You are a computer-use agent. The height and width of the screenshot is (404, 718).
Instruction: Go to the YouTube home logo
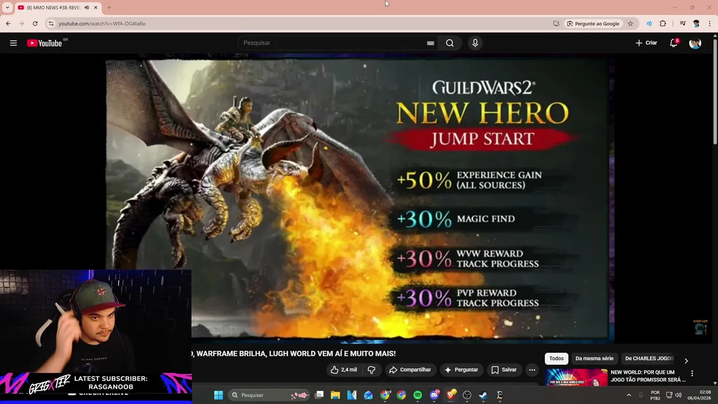coord(44,43)
